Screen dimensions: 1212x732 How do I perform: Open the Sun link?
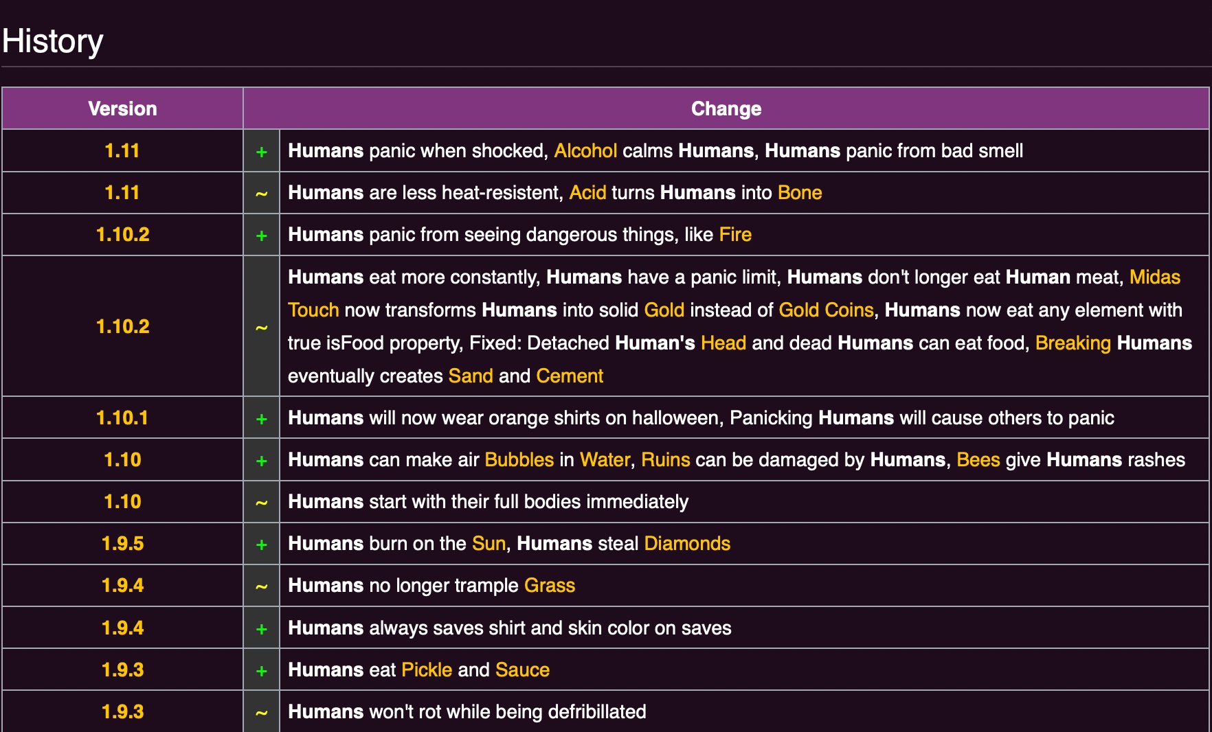pyautogui.click(x=489, y=544)
